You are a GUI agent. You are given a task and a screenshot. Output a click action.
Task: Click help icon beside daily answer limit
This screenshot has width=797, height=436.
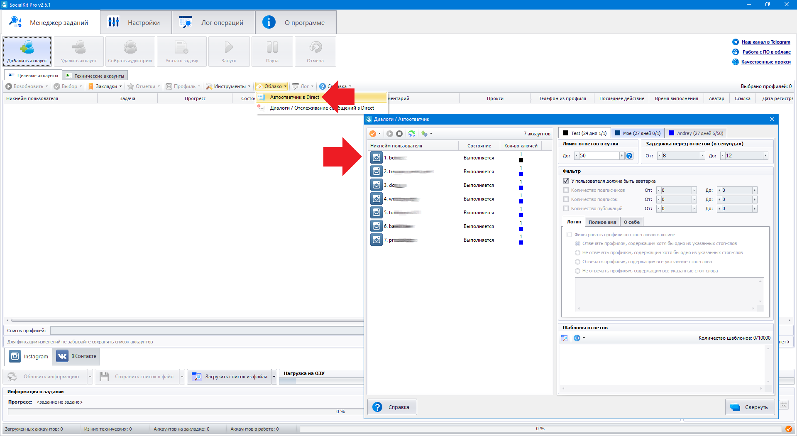(x=629, y=156)
